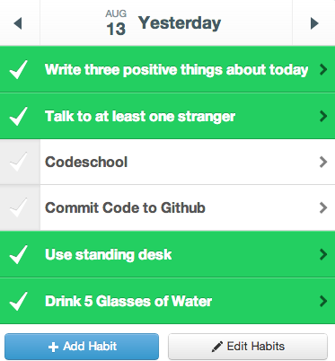Click the Use standing desk label

pyautogui.click(x=109, y=255)
